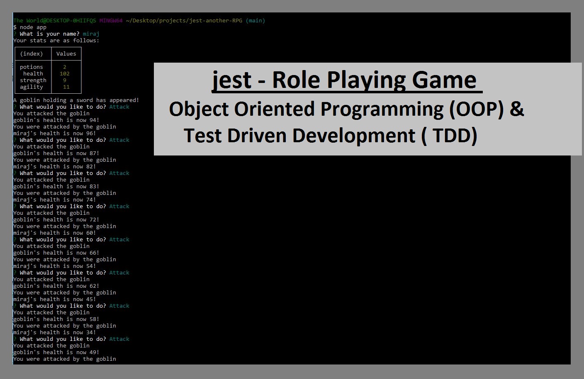584x379 pixels.
Task: Click the 'potions' row label in stats table
Action: [x=32, y=67]
